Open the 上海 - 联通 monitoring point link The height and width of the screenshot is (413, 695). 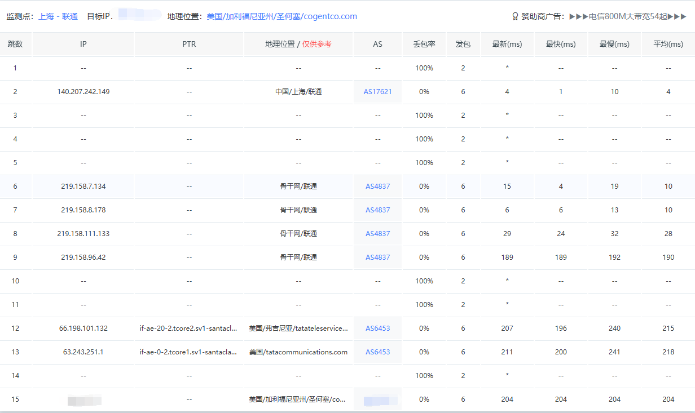coord(58,16)
